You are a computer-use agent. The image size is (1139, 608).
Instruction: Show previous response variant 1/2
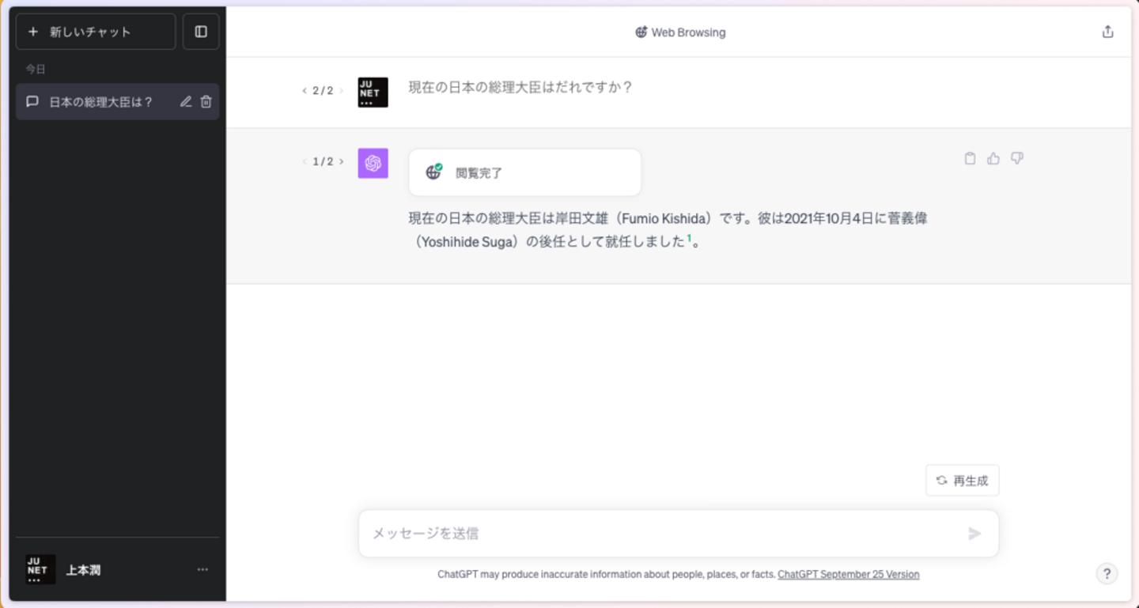pos(305,162)
